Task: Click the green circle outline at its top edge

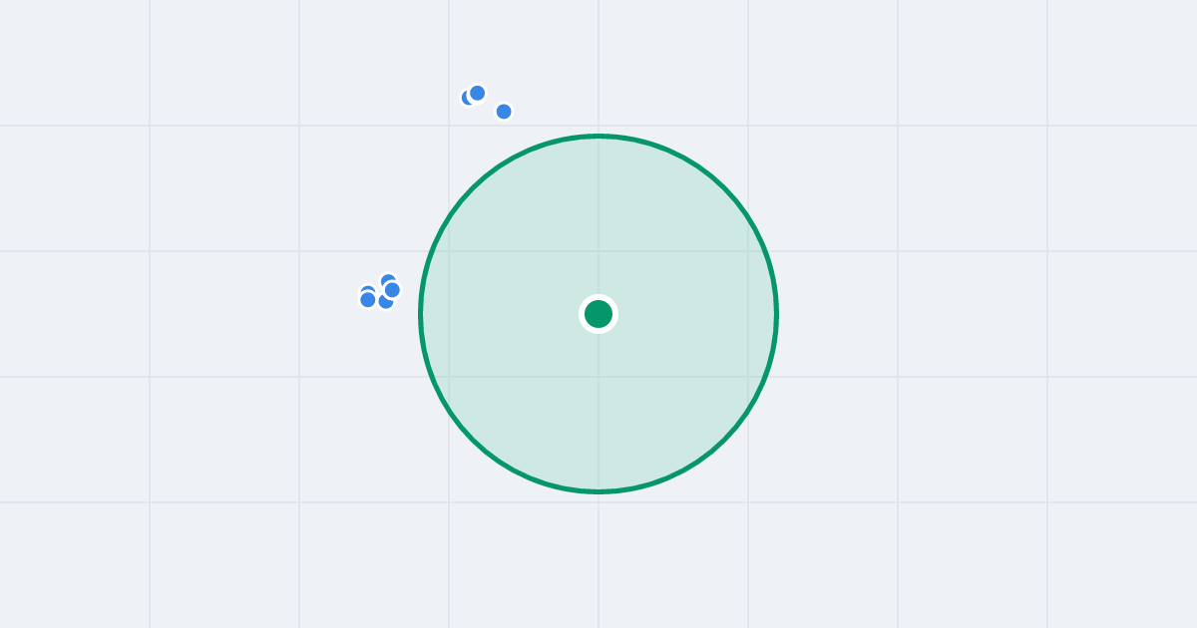Action: 598,136
